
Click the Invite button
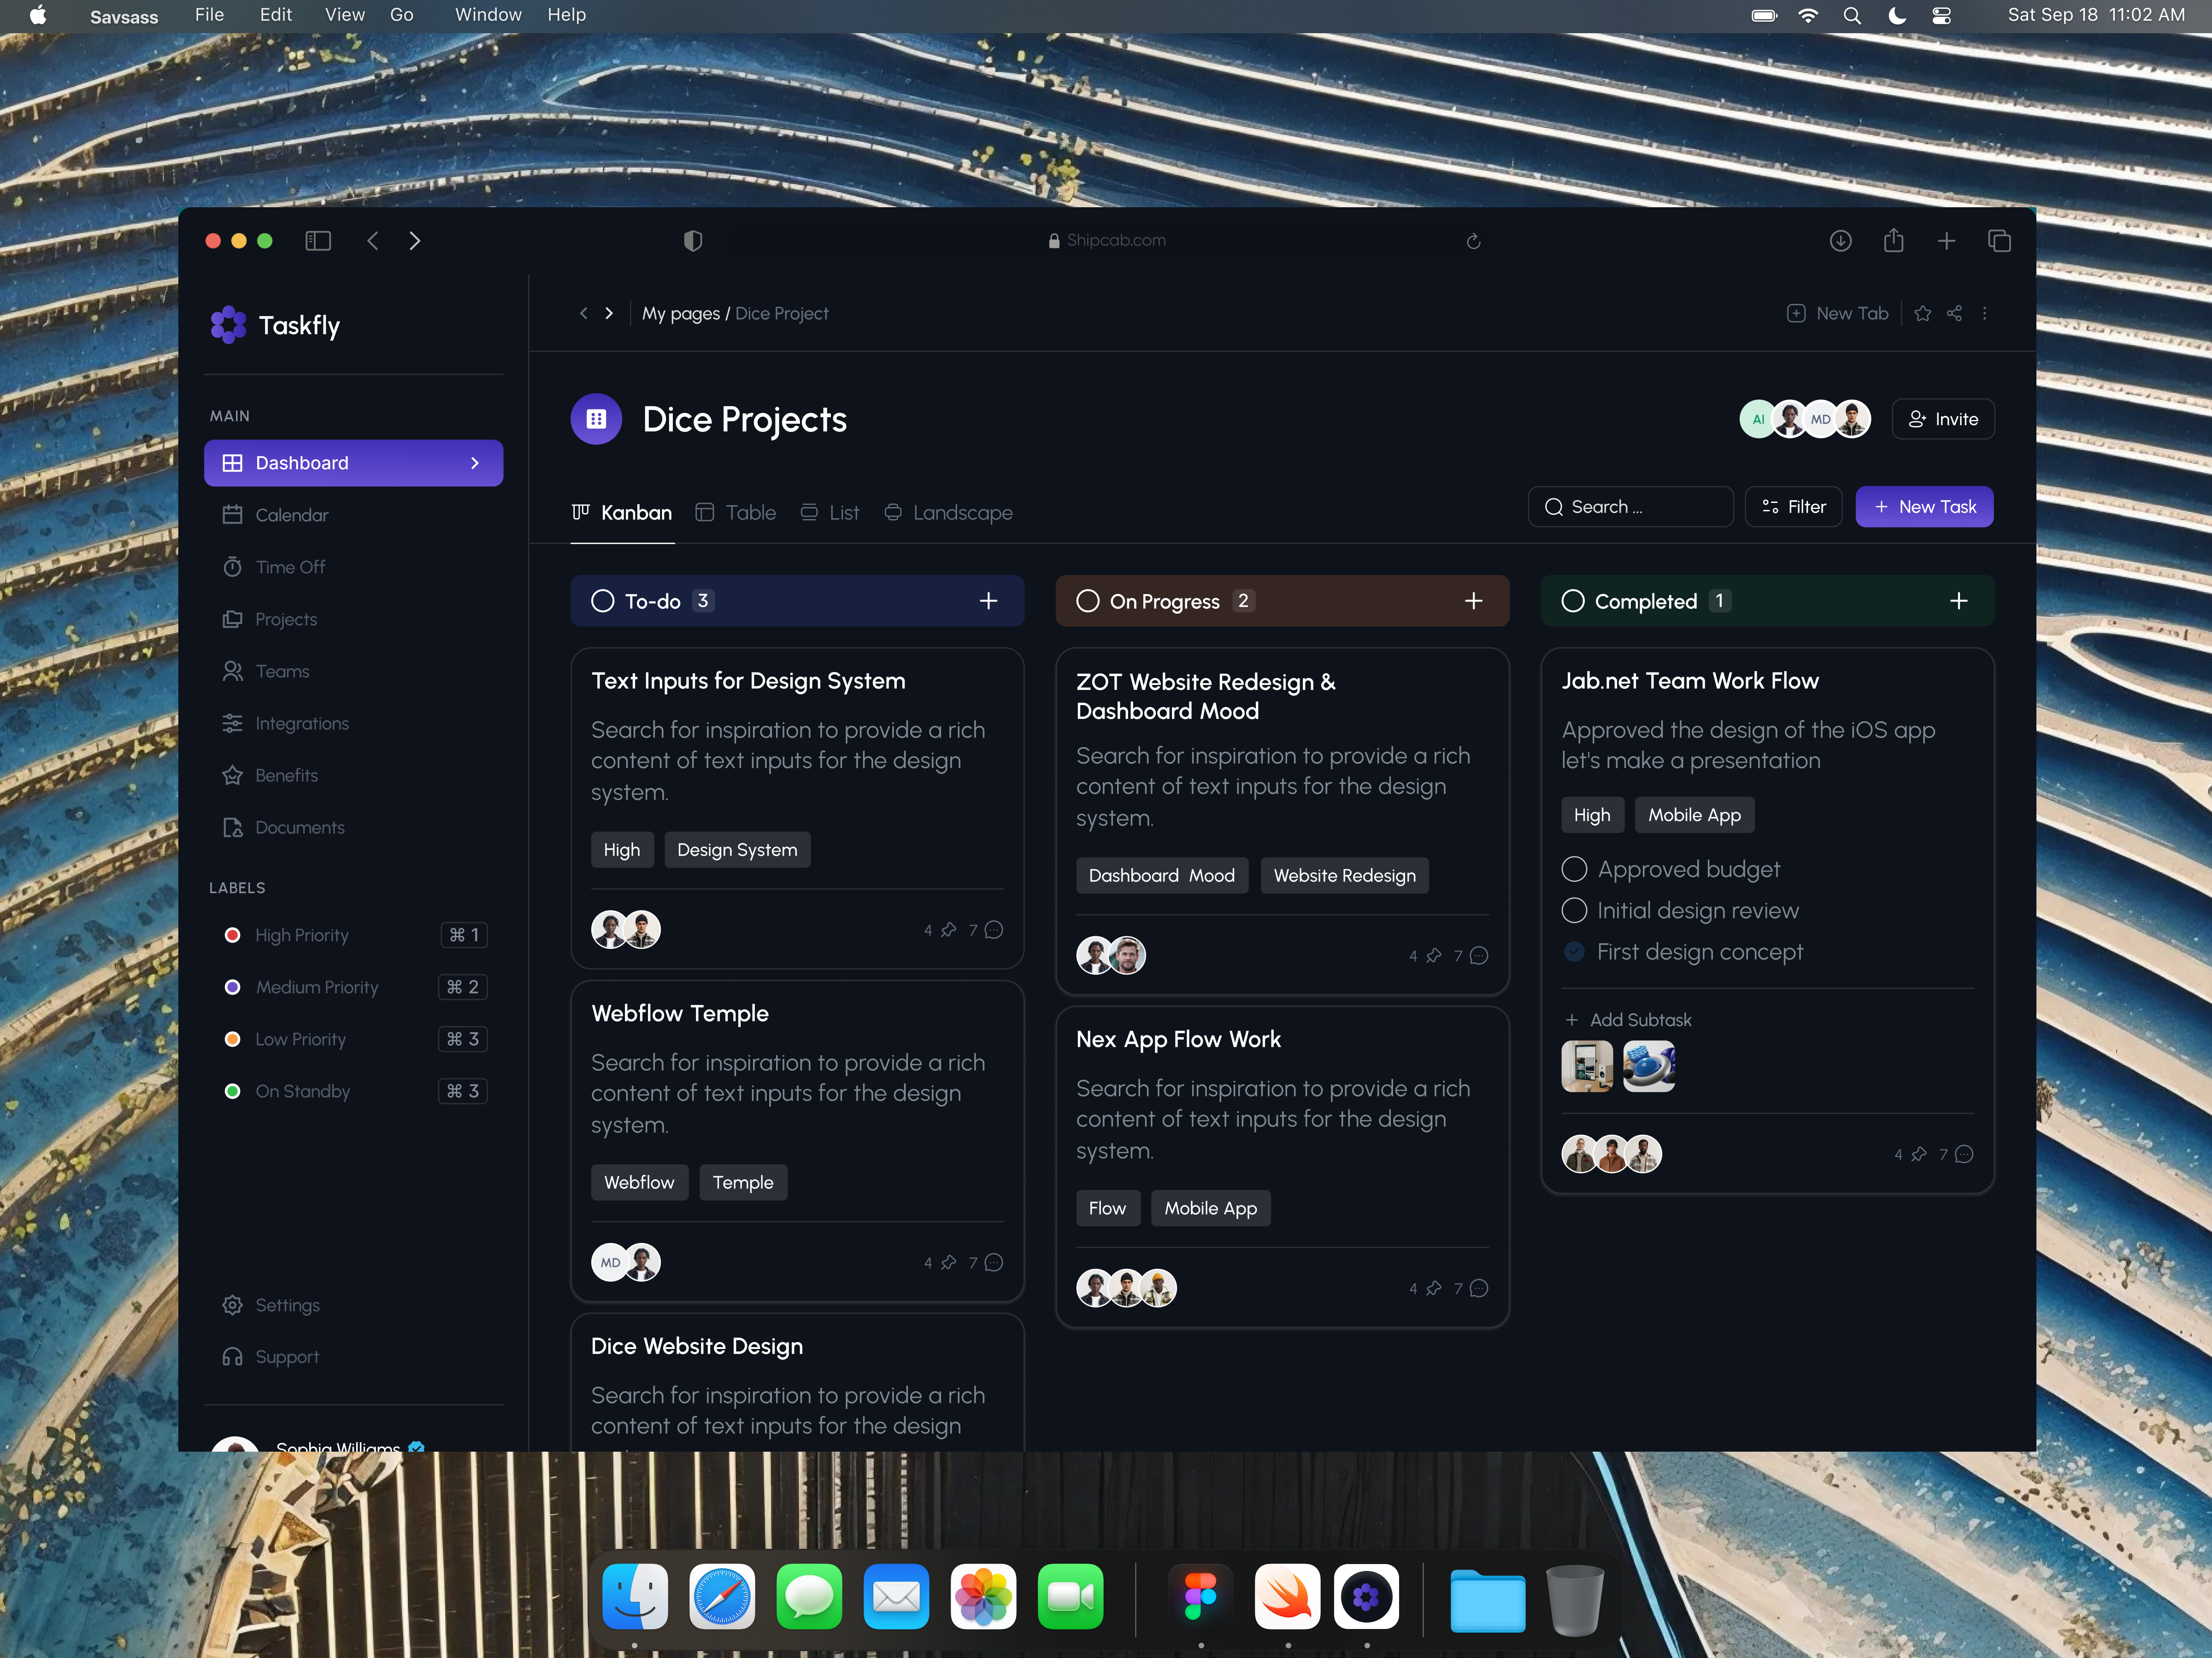1943,420
